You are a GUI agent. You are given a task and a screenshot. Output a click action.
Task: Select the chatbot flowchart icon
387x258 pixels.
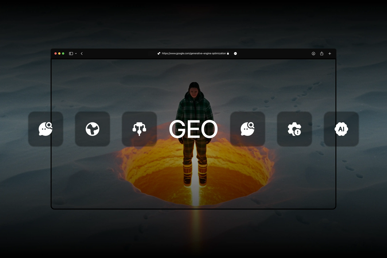click(x=139, y=129)
